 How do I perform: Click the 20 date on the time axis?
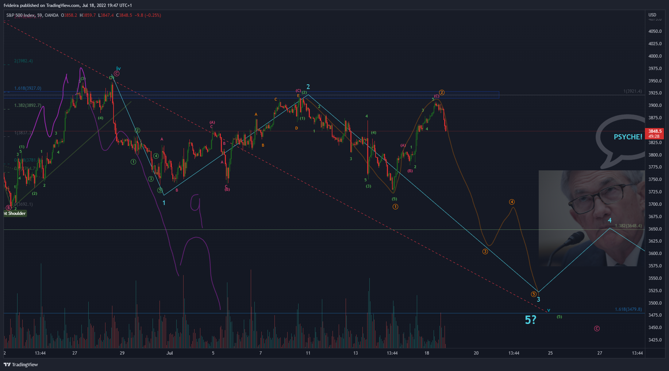pyautogui.click(x=476, y=353)
